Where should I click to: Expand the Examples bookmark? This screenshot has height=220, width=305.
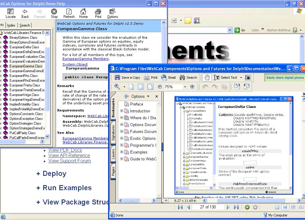(122, 152)
